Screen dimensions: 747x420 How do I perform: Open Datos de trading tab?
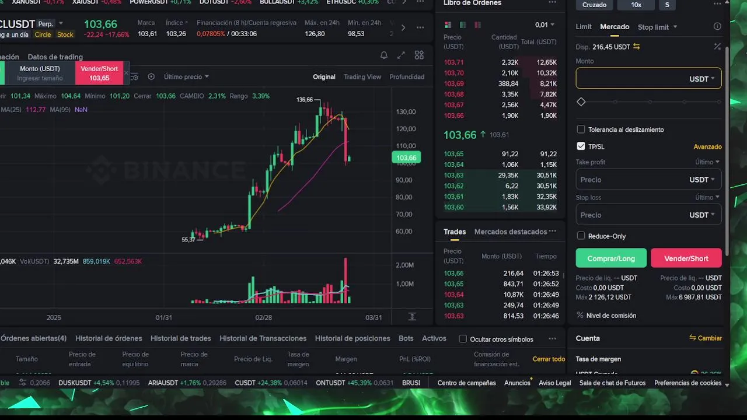pos(55,57)
